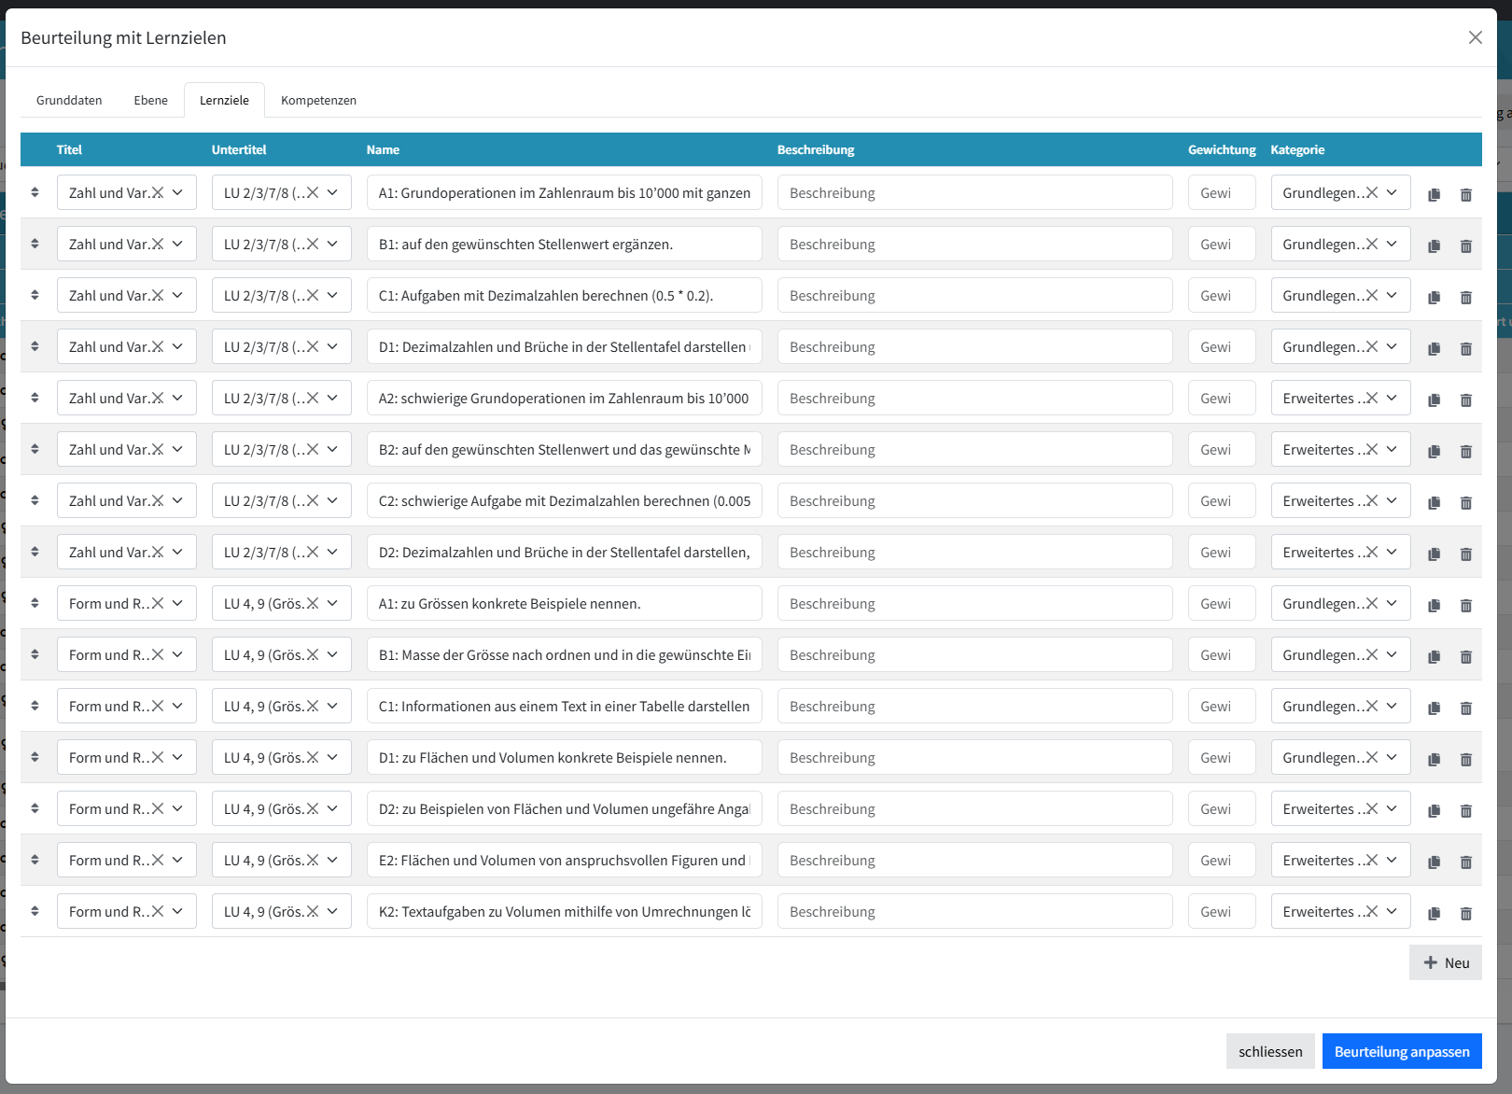
Task: Click the 'Gewichtung' column header
Action: [1222, 149]
